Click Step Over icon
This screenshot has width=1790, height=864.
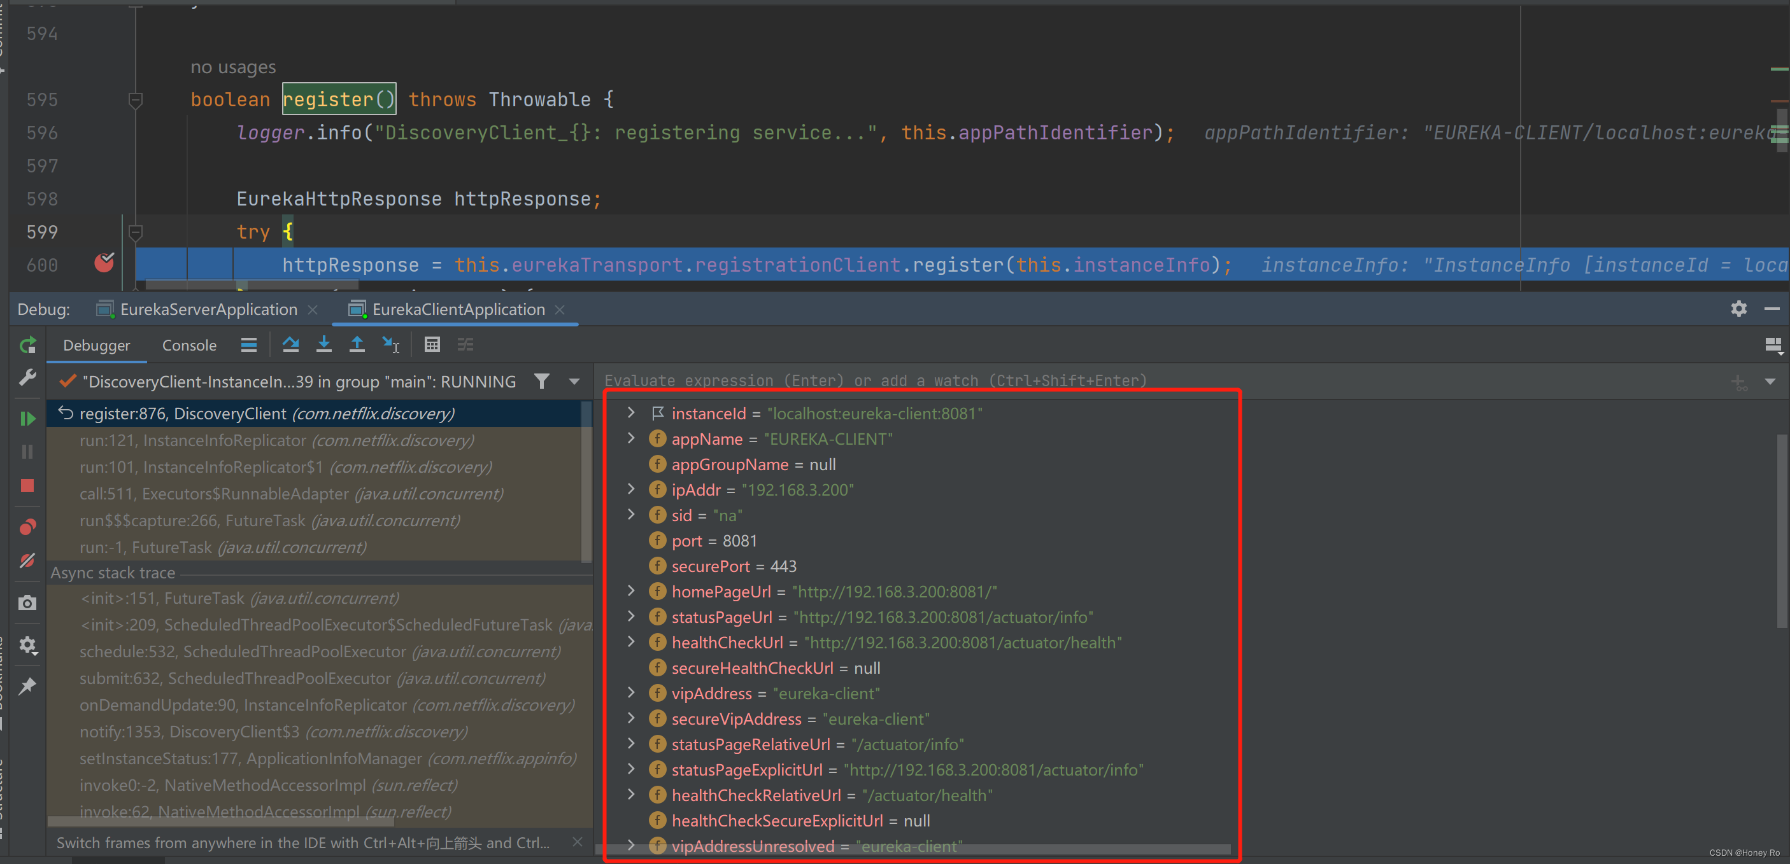(290, 344)
